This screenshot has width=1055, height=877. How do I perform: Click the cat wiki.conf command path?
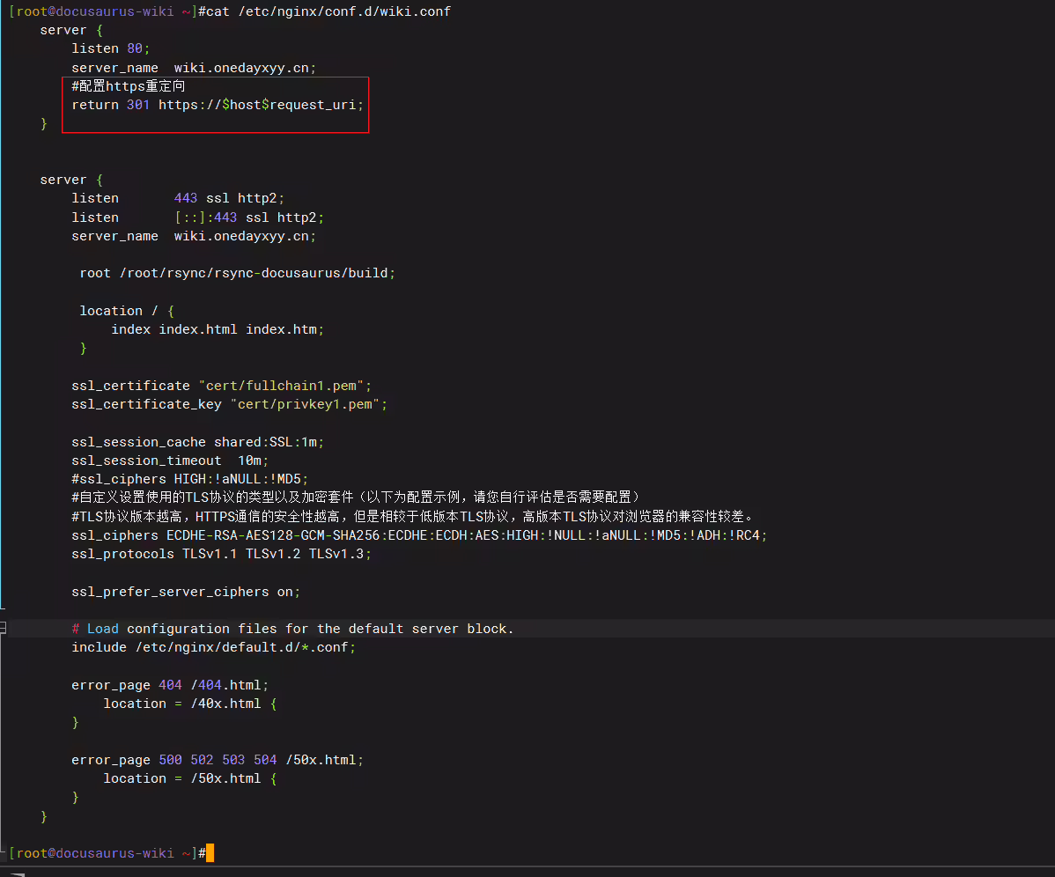344,11
